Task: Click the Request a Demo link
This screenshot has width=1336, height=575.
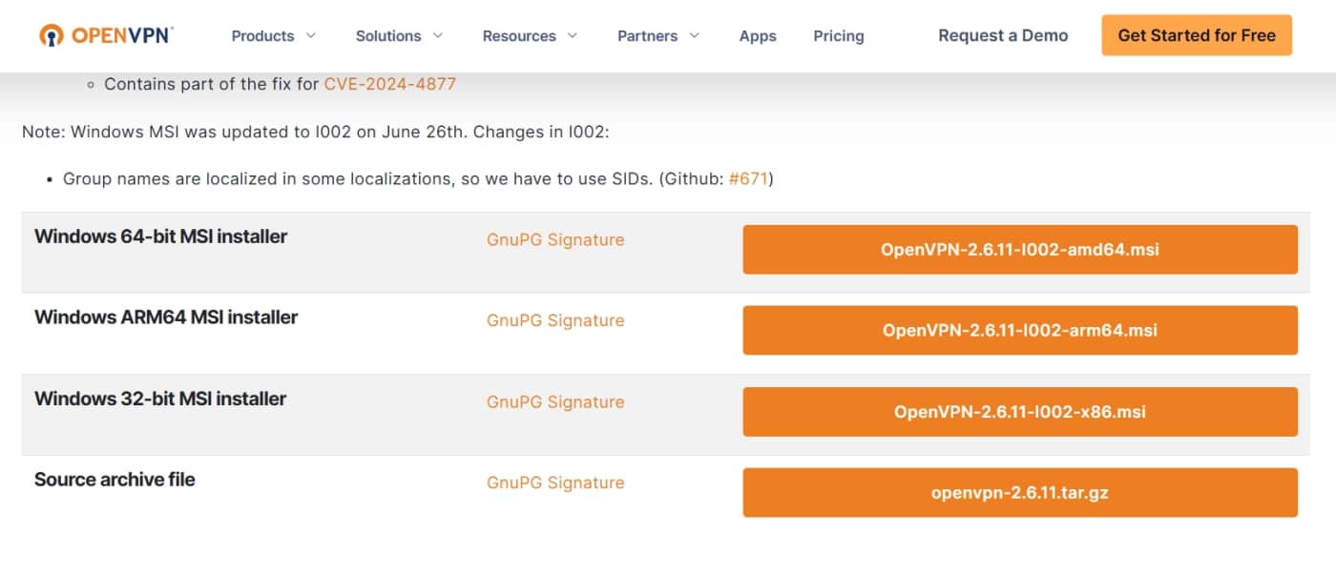Action: [1003, 35]
